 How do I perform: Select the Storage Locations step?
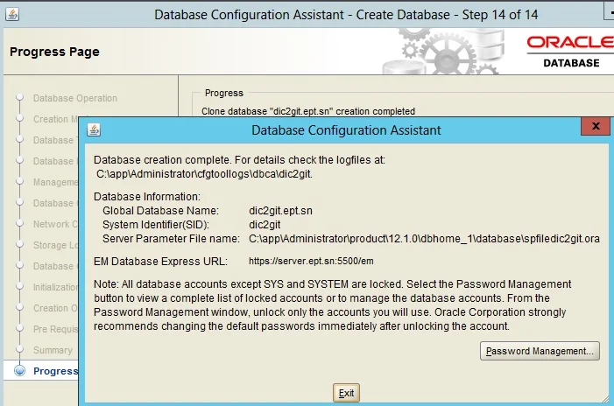pos(55,245)
